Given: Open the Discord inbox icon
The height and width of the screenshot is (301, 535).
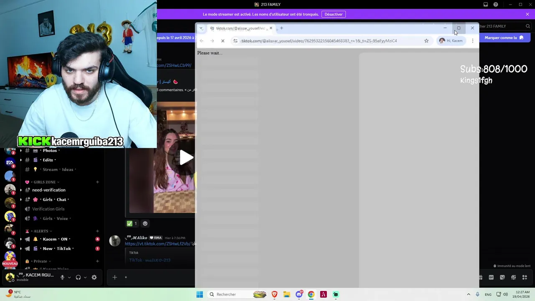Looking at the screenshot, I should pyautogui.click(x=486, y=5).
